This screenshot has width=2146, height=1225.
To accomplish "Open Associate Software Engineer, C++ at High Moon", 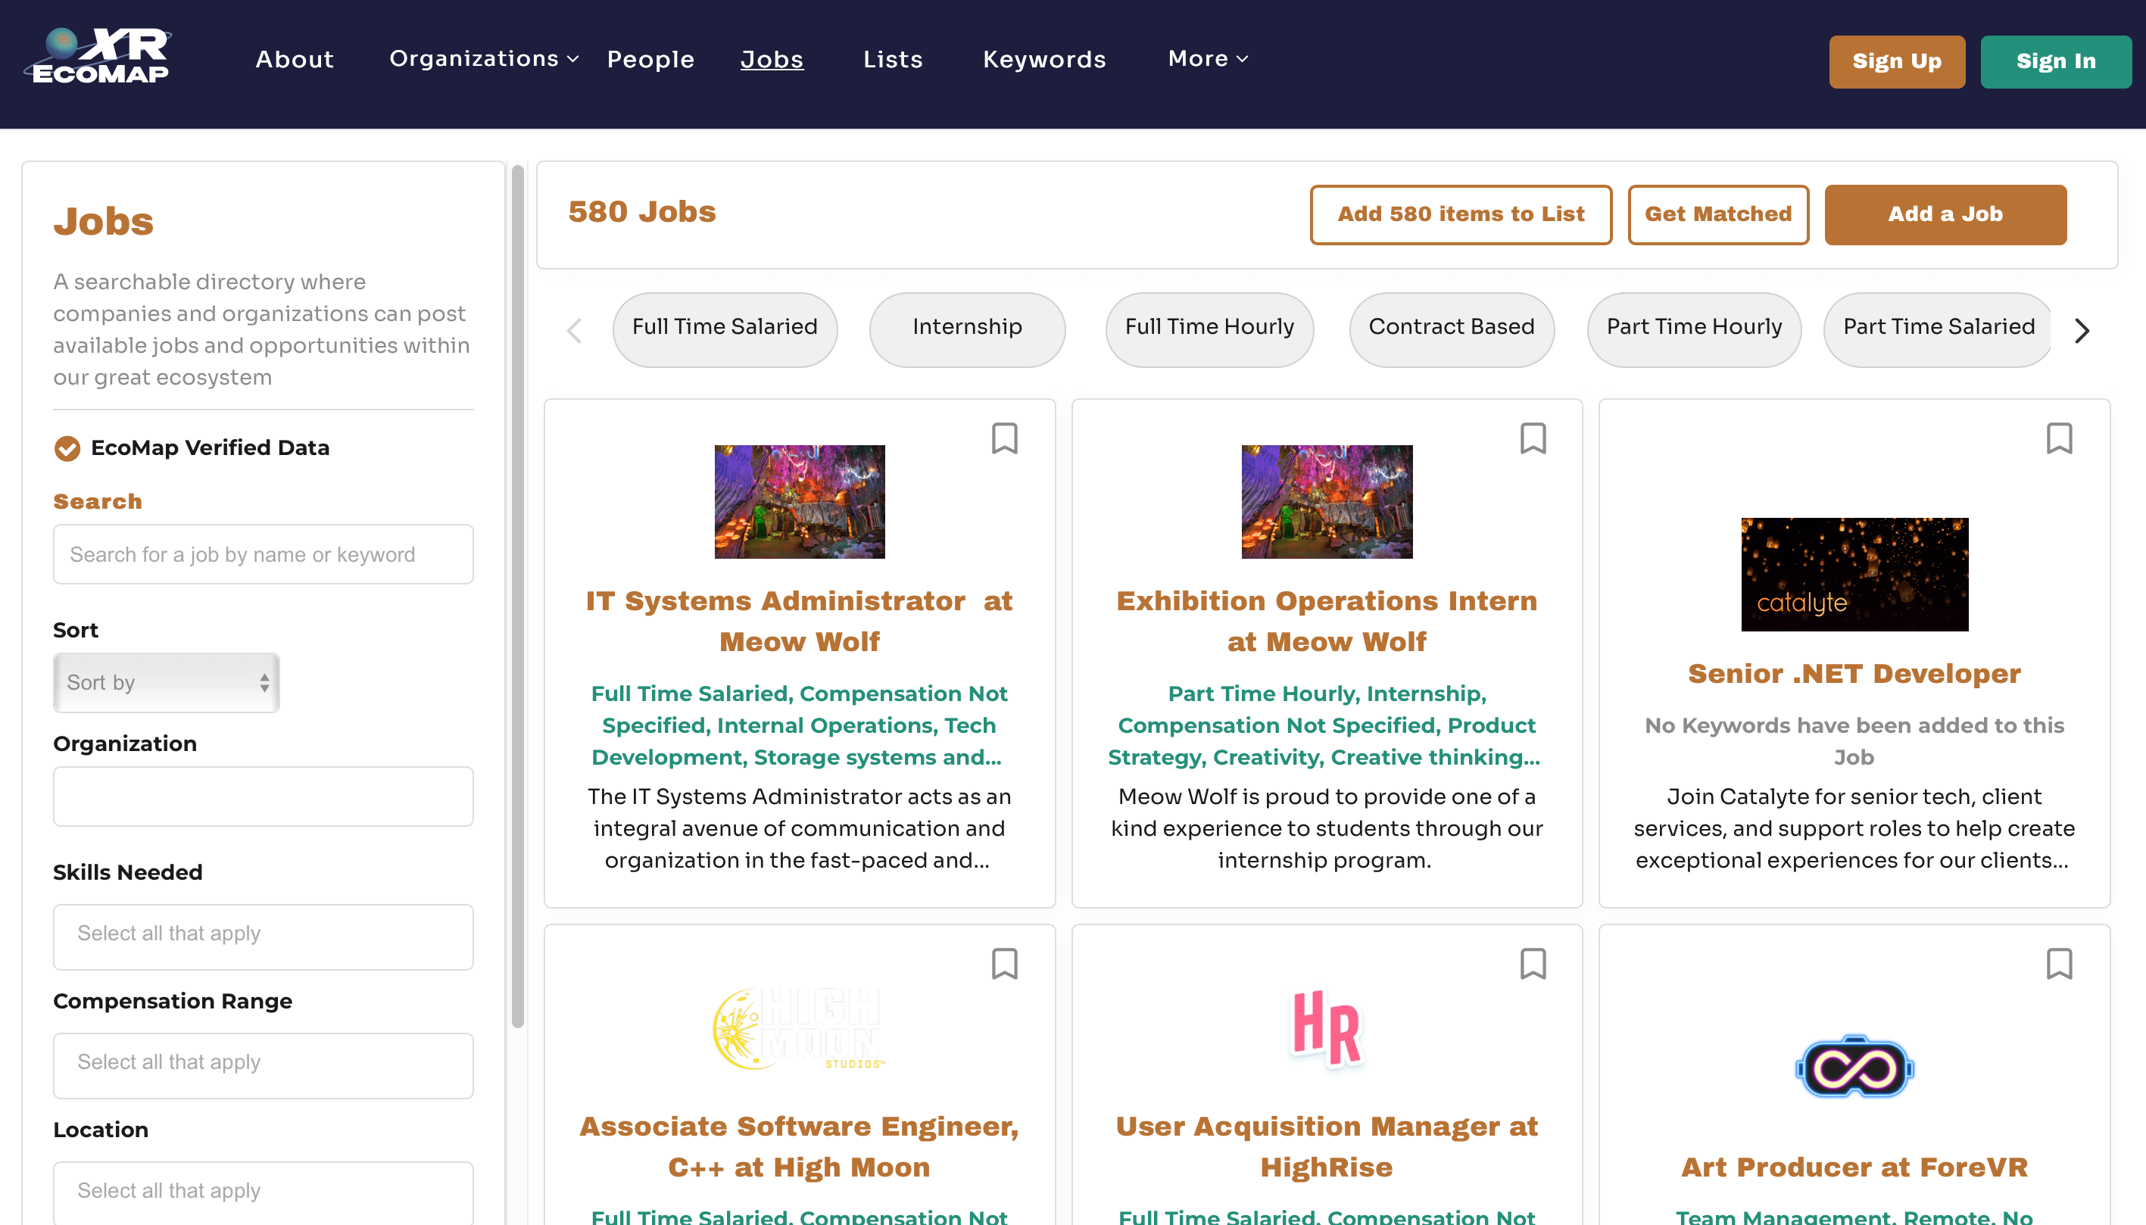I will (x=799, y=1146).
